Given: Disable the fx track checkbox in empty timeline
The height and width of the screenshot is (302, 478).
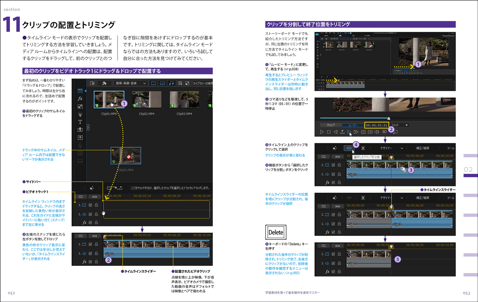Looking at the screenshot, I should 90,223.
